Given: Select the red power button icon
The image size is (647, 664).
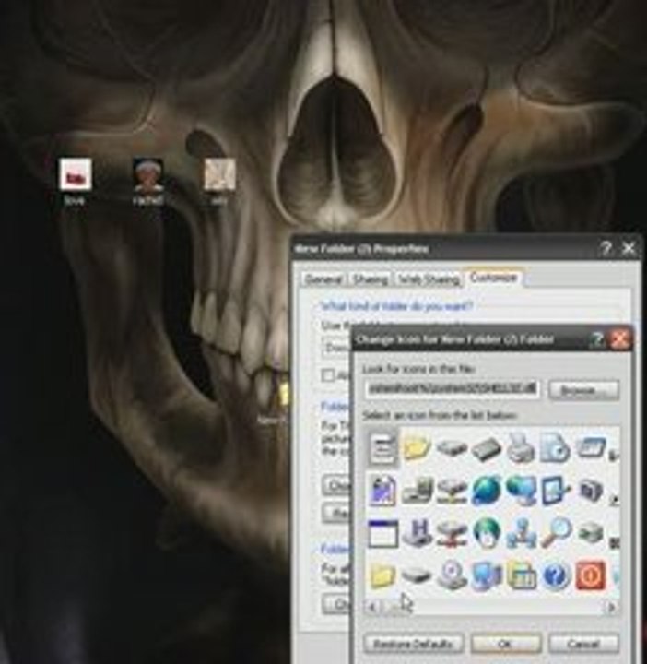Looking at the screenshot, I should (591, 575).
